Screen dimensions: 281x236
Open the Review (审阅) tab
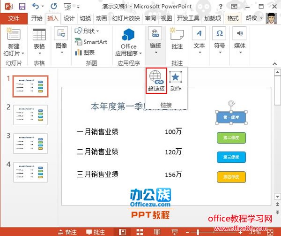click(x=150, y=18)
